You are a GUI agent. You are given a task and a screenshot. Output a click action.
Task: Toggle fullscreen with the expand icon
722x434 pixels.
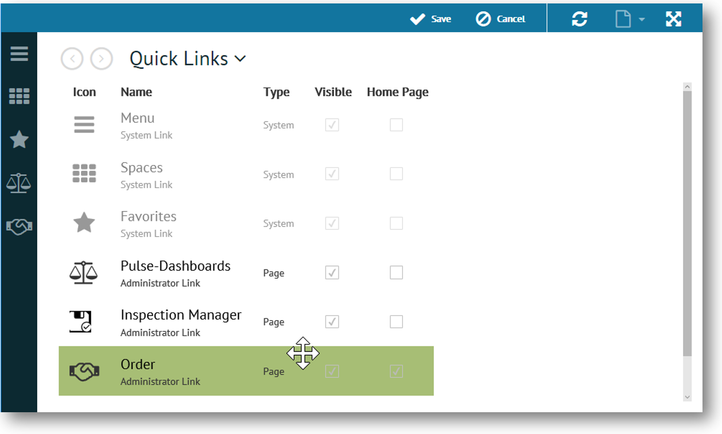point(673,19)
